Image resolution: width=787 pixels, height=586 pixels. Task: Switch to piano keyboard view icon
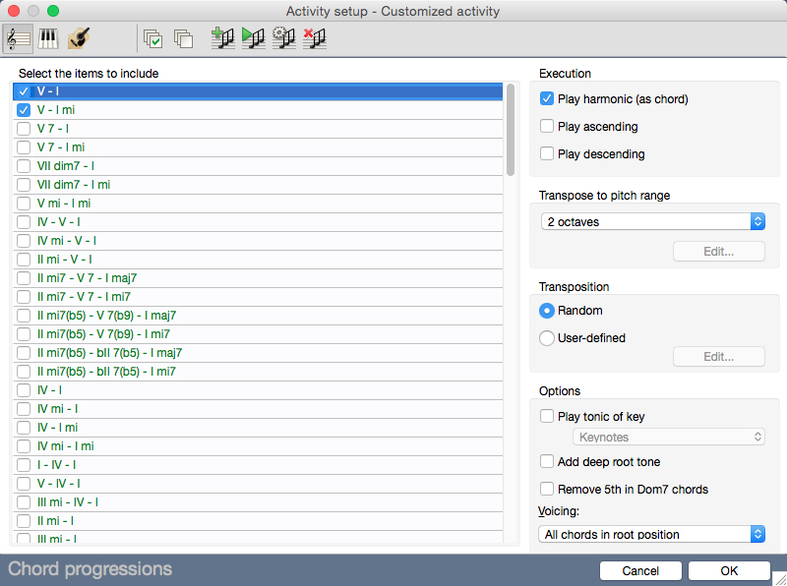click(48, 38)
